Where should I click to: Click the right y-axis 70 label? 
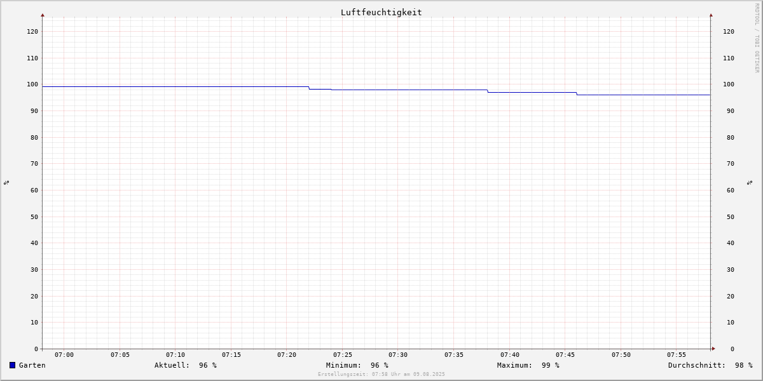(x=731, y=164)
